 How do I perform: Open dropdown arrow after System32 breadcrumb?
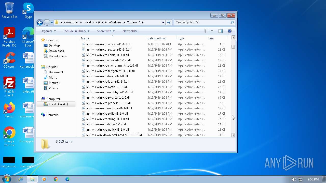143,22
